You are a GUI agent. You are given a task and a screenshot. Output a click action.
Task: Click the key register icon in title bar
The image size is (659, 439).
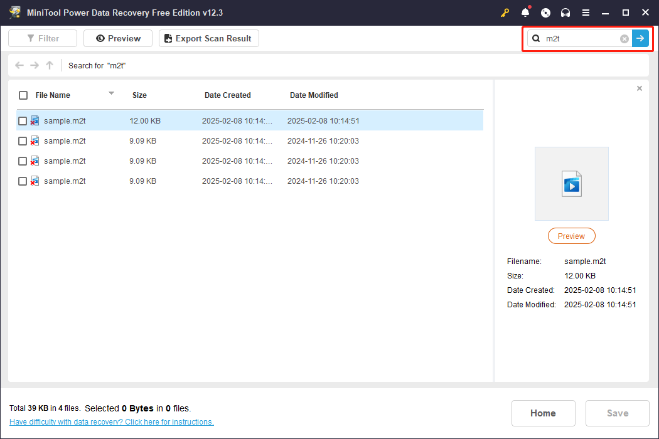pos(505,13)
